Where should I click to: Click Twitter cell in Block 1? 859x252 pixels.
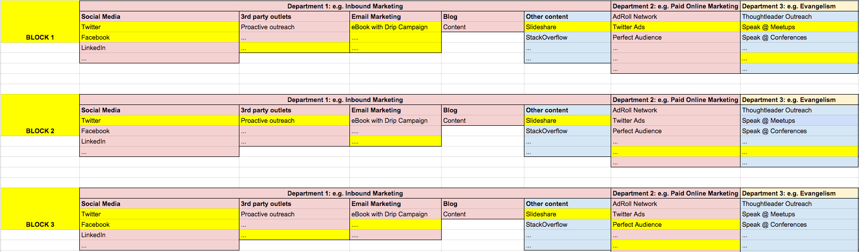(x=159, y=27)
